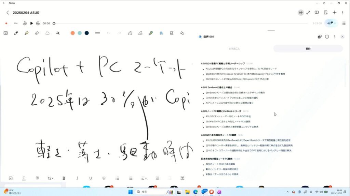Viewport: 350px width, 196px height.
Task: Go back using the arrow beside 20250204 ASUS
Action: pyautogui.click(x=8, y=13)
